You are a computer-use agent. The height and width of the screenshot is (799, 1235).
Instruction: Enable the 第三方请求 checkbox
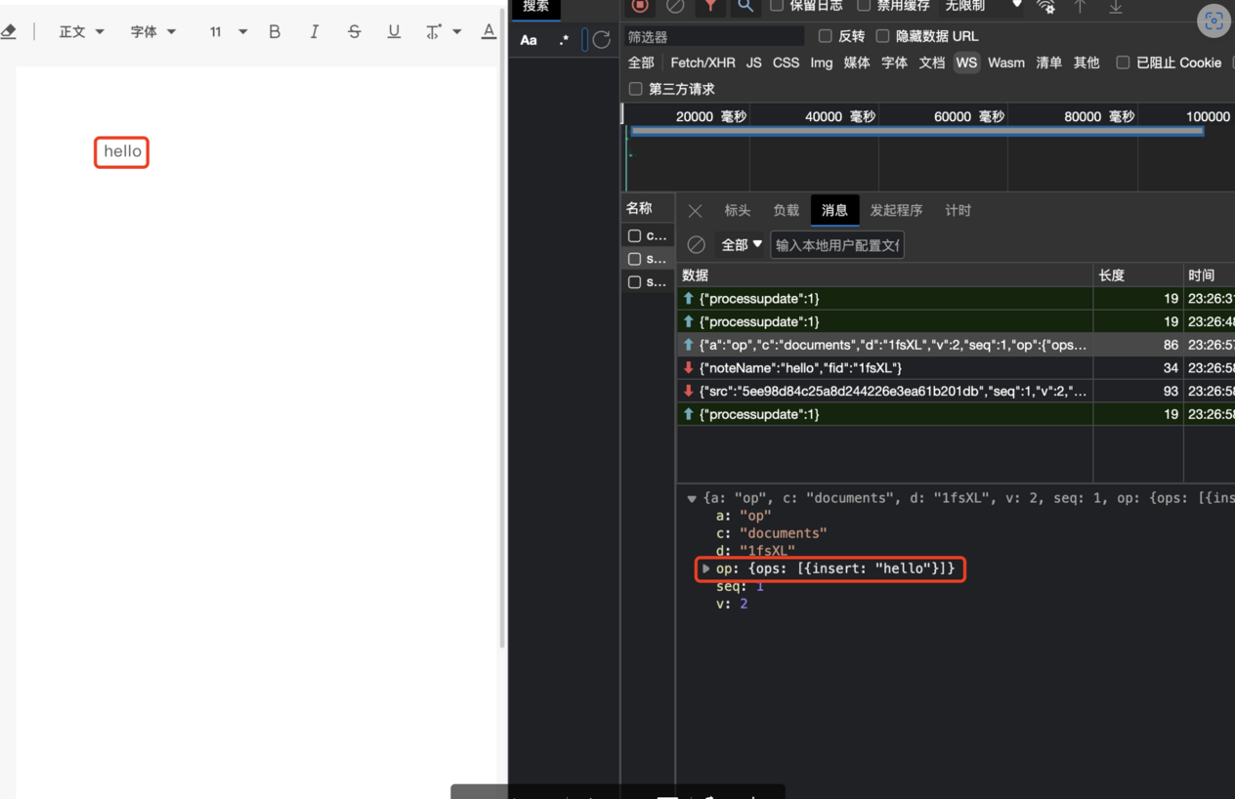pyautogui.click(x=636, y=89)
